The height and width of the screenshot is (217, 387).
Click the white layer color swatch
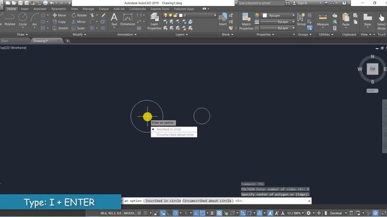click(x=181, y=15)
